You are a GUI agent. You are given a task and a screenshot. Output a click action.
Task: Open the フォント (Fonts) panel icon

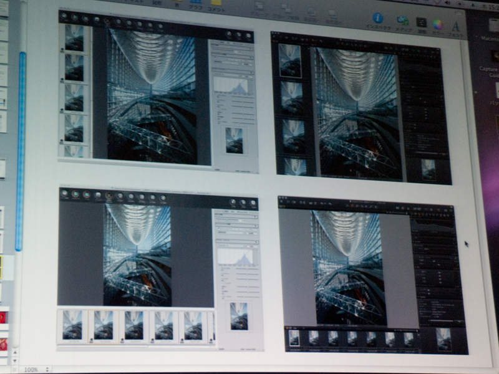tap(456, 27)
